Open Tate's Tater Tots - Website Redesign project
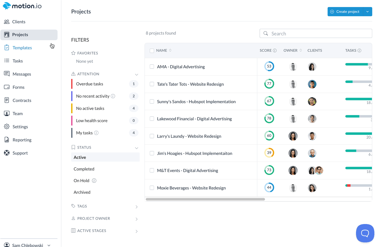The height and width of the screenshot is (247, 382). click(190, 84)
